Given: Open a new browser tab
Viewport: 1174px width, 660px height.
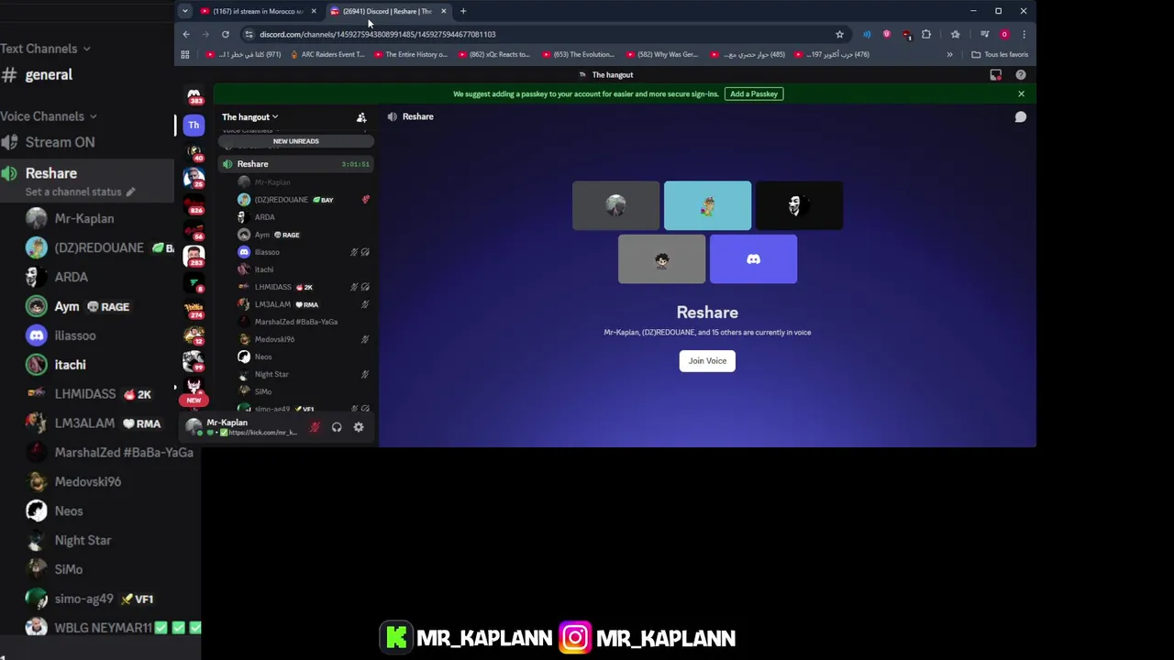Looking at the screenshot, I should click(463, 11).
